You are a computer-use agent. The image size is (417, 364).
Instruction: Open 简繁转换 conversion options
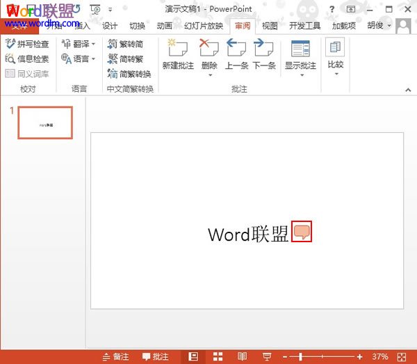(x=129, y=74)
